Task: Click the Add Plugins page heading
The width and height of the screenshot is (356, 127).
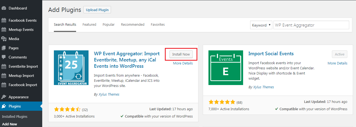Action: pos(65,10)
